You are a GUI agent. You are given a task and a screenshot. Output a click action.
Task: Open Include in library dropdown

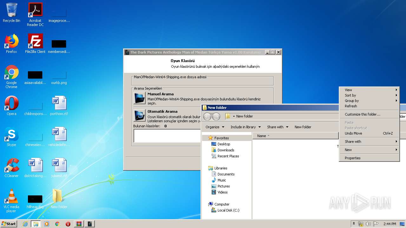click(246, 127)
